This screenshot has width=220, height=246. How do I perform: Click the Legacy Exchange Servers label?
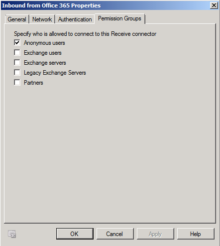click(x=55, y=73)
